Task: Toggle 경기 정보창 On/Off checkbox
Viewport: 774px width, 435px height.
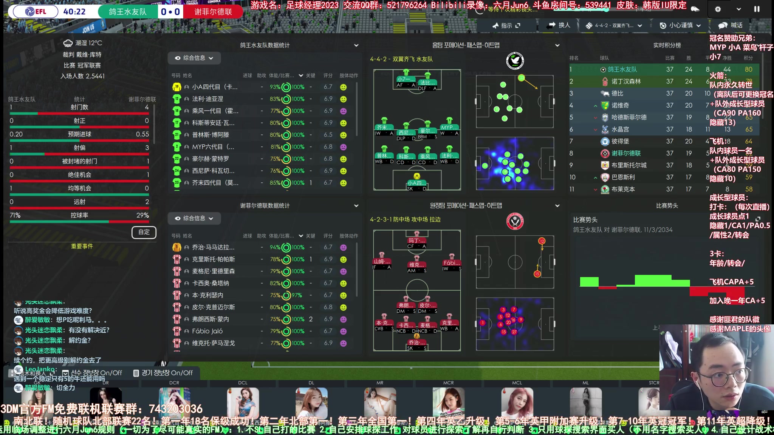Action: tap(136, 373)
